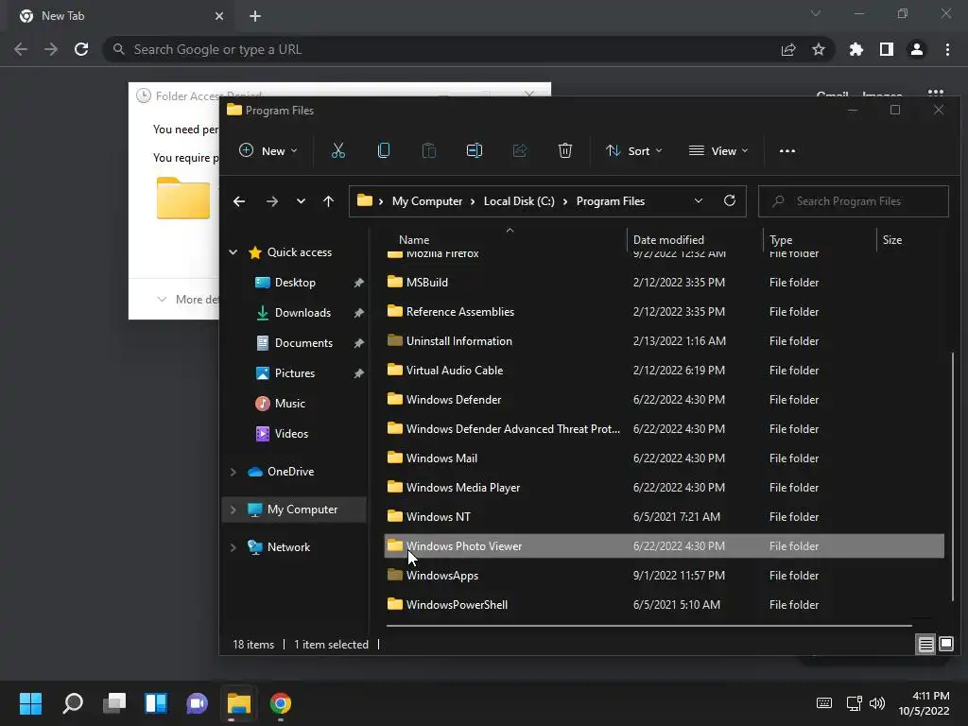Click the Delete trash can icon
This screenshot has height=726, width=968.
[x=565, y=150]
